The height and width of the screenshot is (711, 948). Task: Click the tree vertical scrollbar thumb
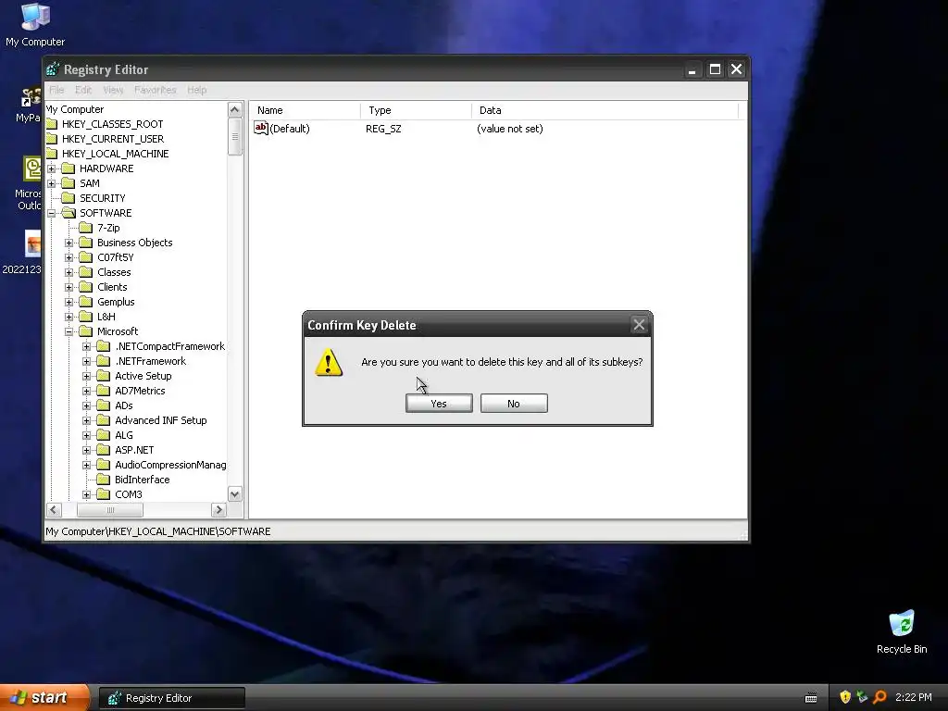click(234, 137)
